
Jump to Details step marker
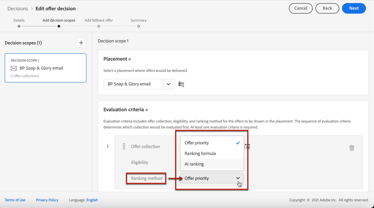tap(19, 26)
